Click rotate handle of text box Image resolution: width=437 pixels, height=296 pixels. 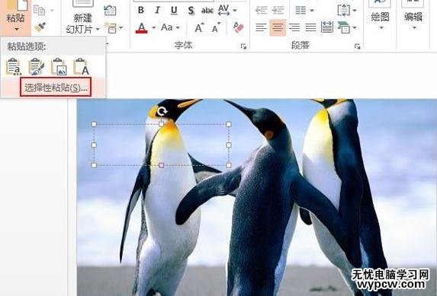pos(162,112)
